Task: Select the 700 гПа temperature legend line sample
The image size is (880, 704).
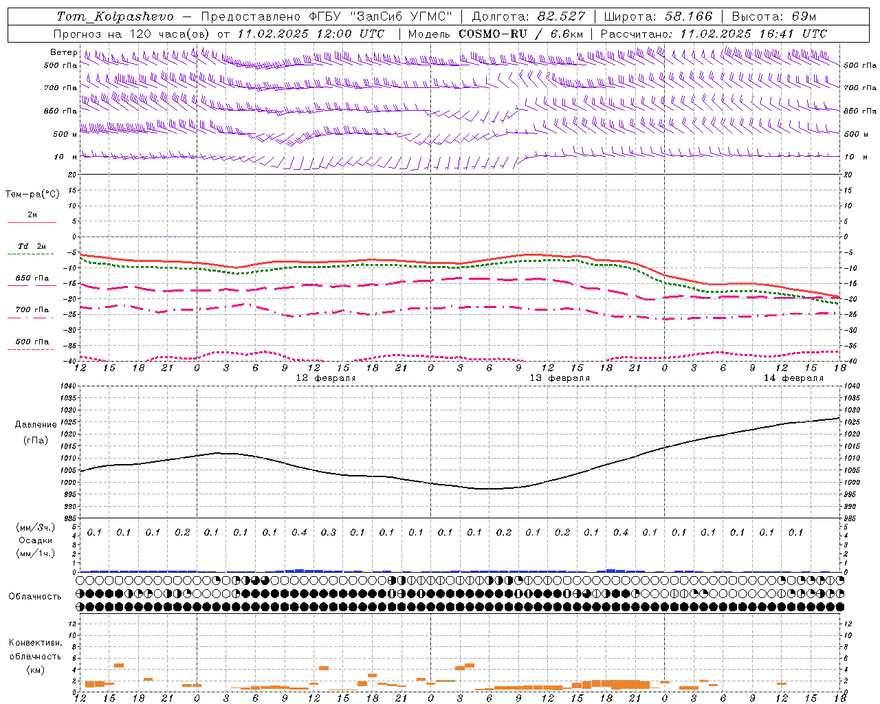Action: (x=32, y=318)
